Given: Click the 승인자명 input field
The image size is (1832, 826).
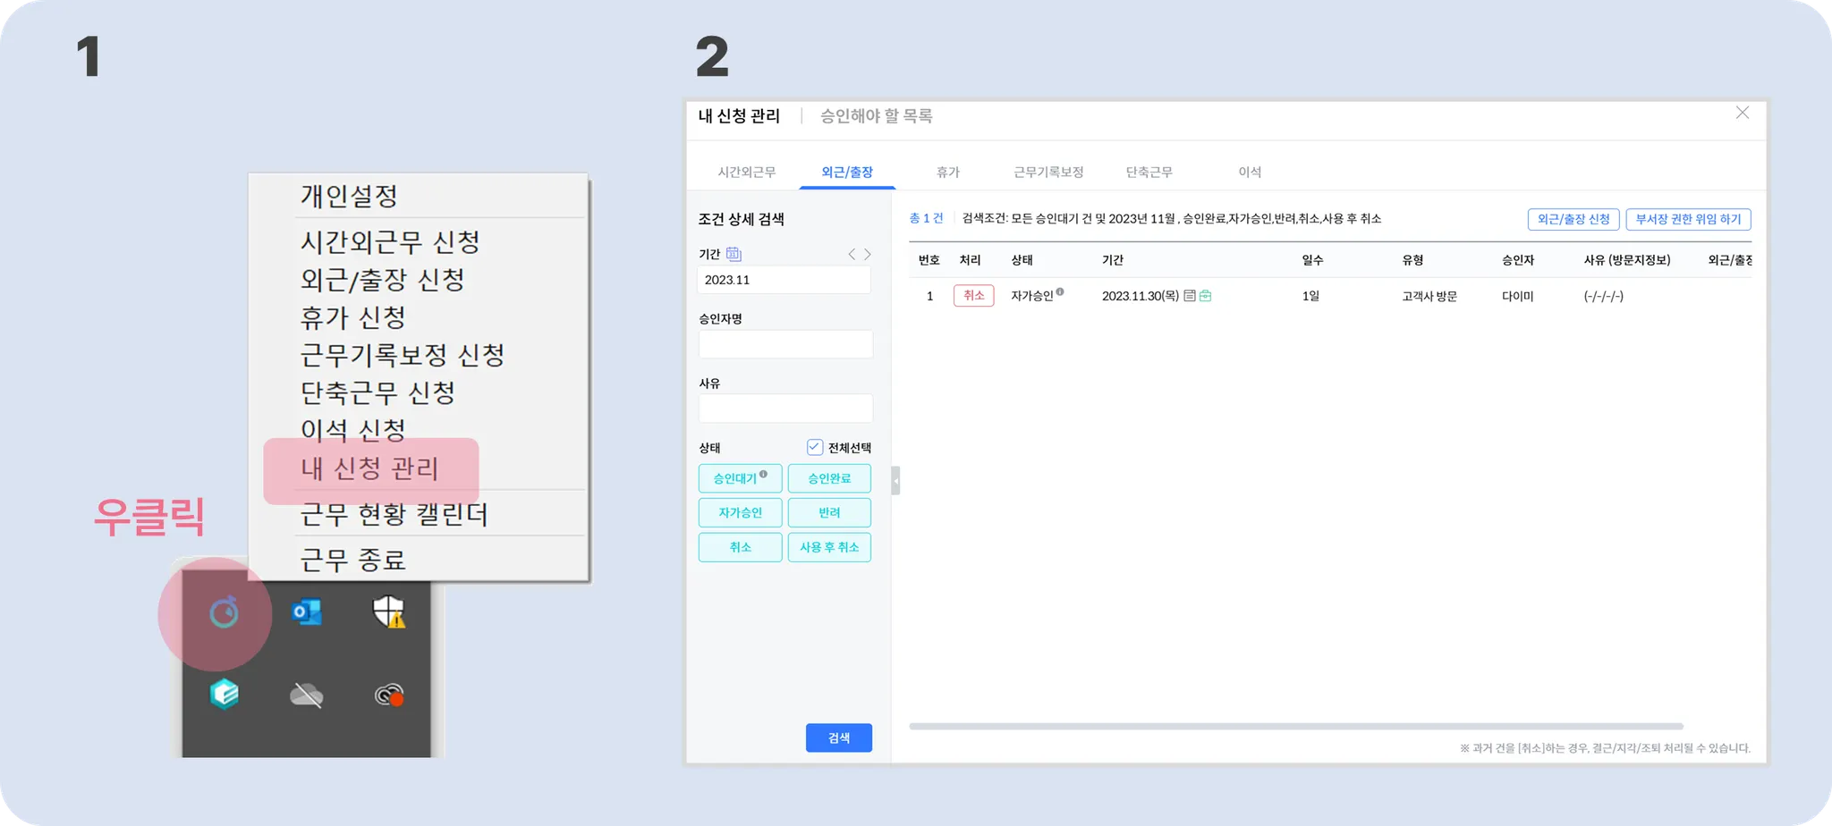Looking at the screenshot, I should coord(785,344).
